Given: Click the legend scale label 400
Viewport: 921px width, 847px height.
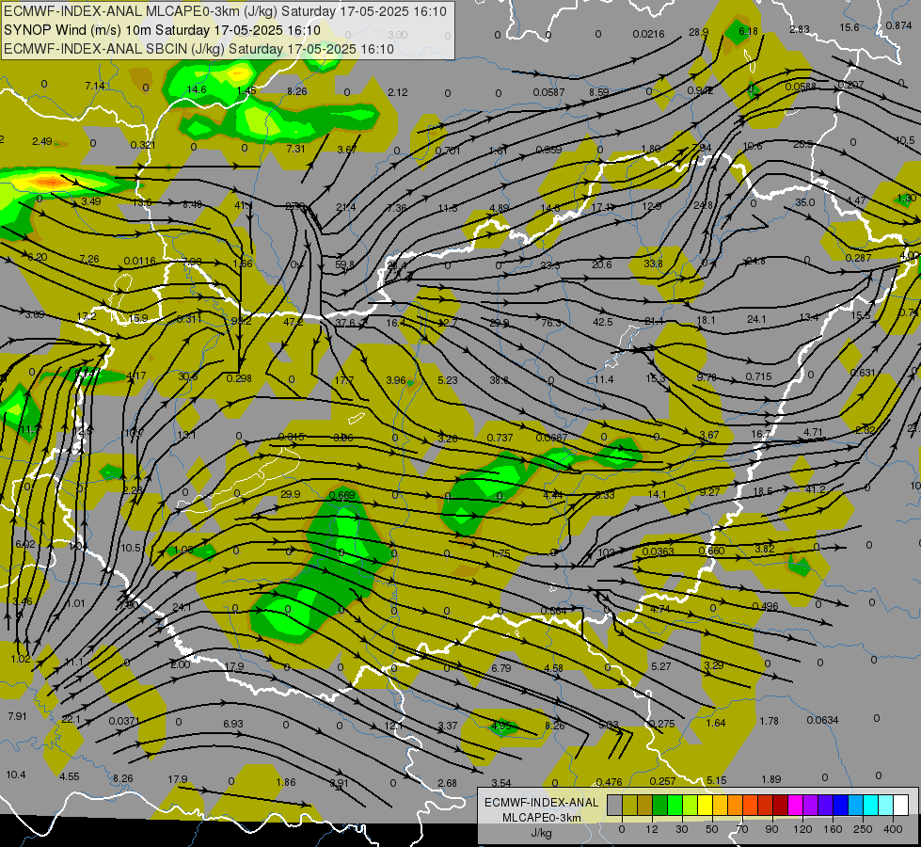Looking at the screenshot, I should pos(893,829).
